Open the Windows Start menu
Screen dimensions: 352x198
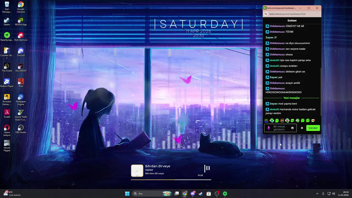coord(127,194)
